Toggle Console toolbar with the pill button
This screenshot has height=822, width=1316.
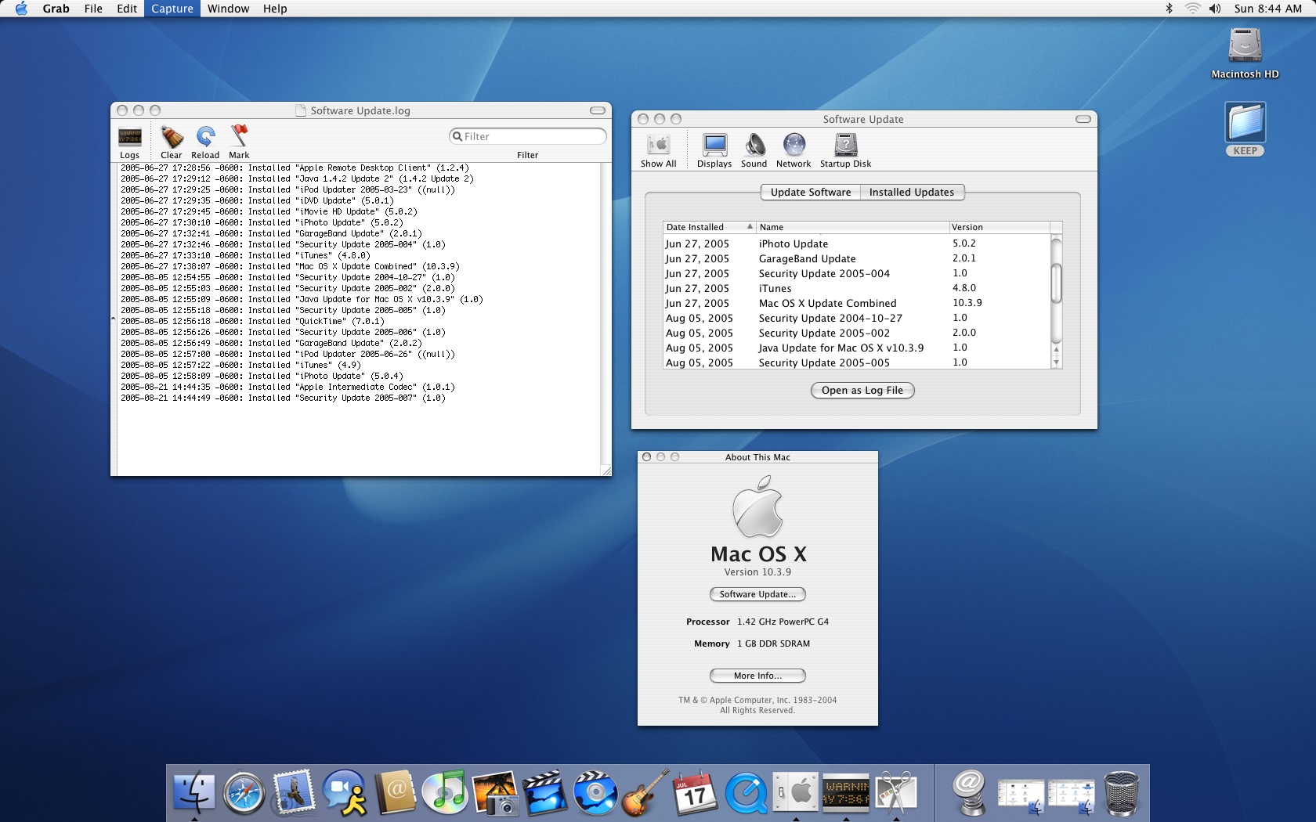(x=598, y=110)
